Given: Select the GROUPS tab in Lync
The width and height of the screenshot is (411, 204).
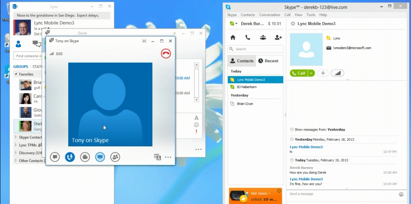Looking at the screenshot, I should tap(21, 66).
